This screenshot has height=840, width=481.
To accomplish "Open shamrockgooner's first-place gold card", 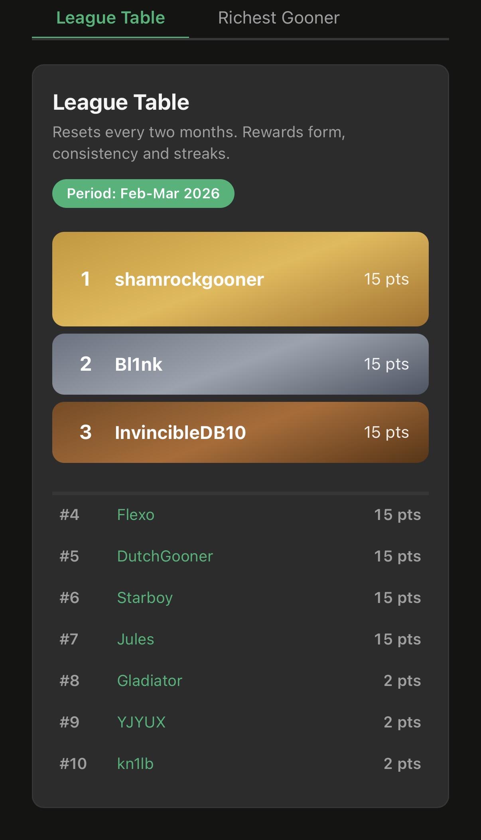I will pos(240,279).
